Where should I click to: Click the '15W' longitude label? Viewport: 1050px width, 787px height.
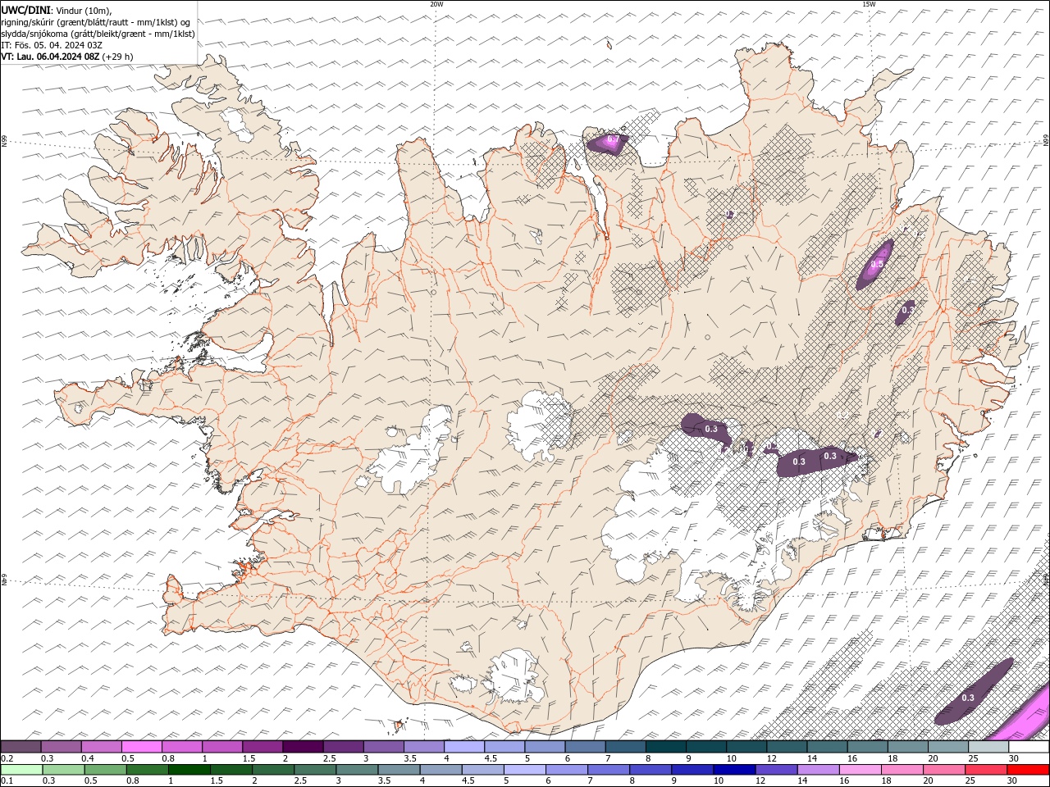tap(869, 4)
